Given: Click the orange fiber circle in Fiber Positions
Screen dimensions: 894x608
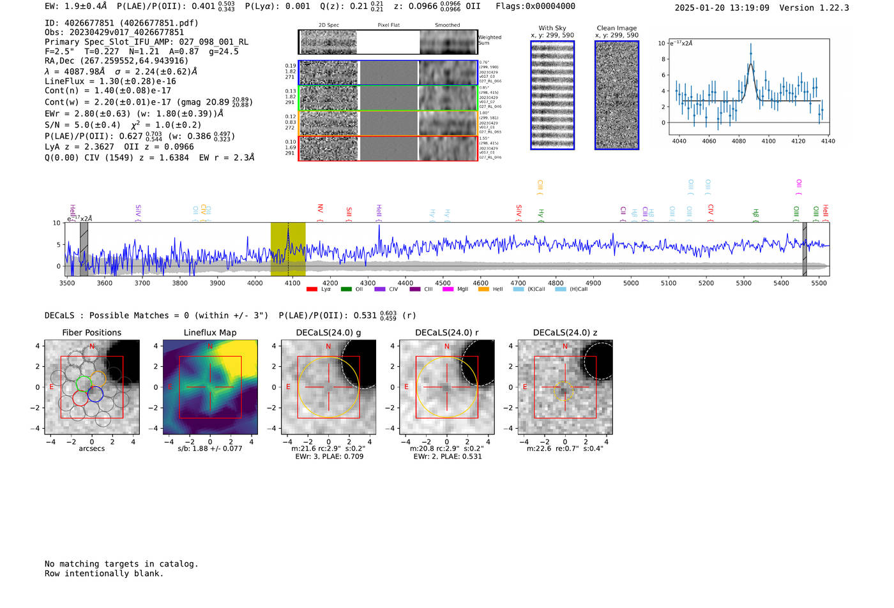Looking at the screenshot, I should click(x=98, y=379).
